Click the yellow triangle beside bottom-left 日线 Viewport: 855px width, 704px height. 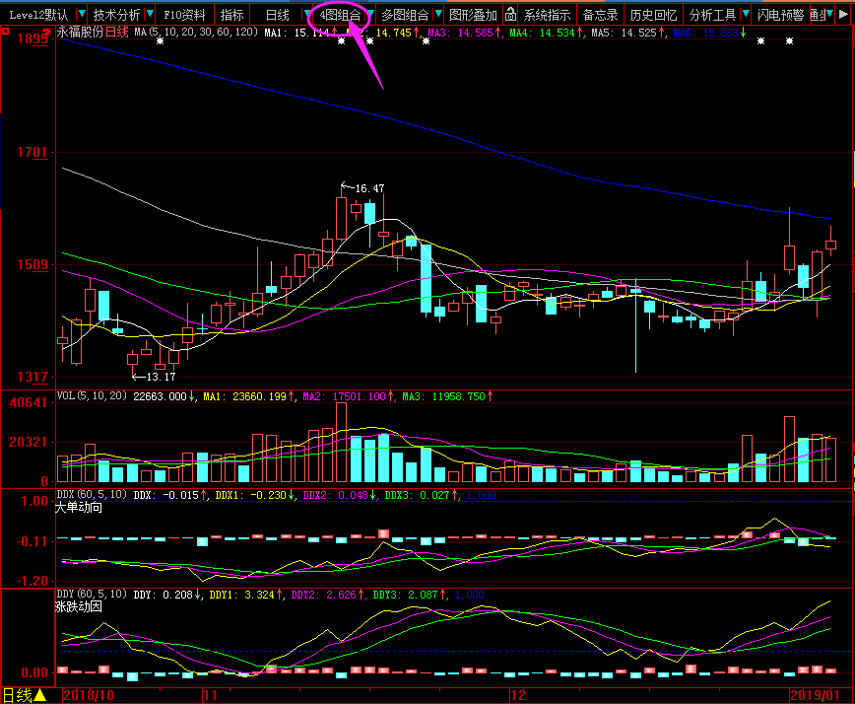[x=40, y=695]
